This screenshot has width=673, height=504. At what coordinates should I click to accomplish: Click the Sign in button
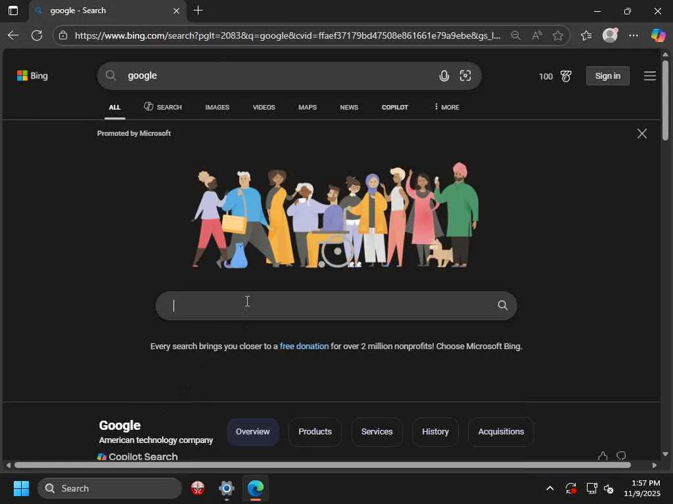click(x=608, y=76)
